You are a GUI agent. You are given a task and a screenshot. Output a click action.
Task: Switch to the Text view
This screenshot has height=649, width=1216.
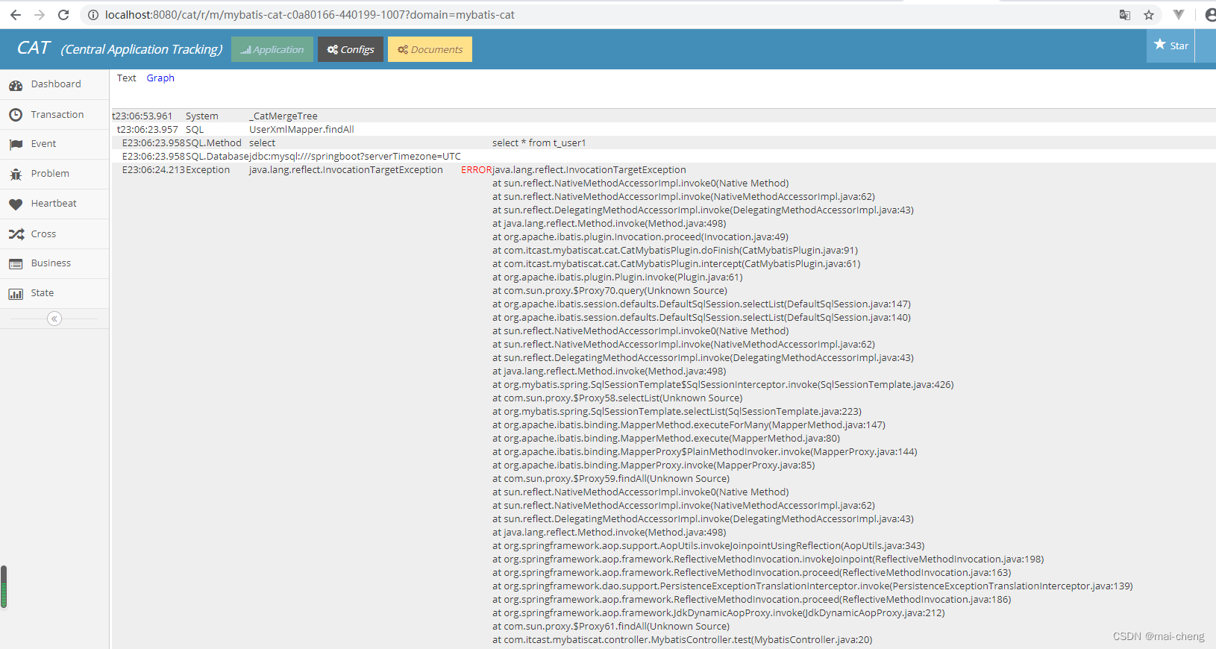pos(126,78)
